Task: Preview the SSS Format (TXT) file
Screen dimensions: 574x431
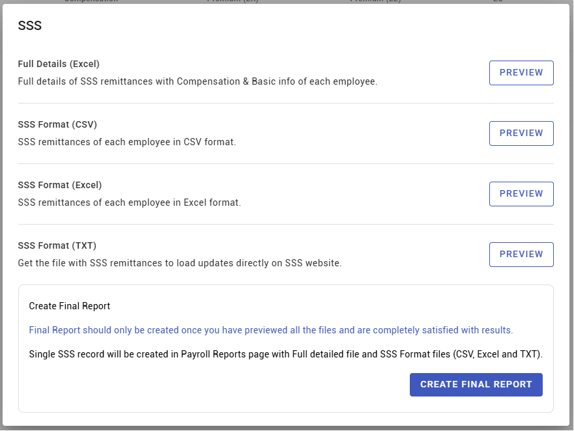Action: pos(521,255)
